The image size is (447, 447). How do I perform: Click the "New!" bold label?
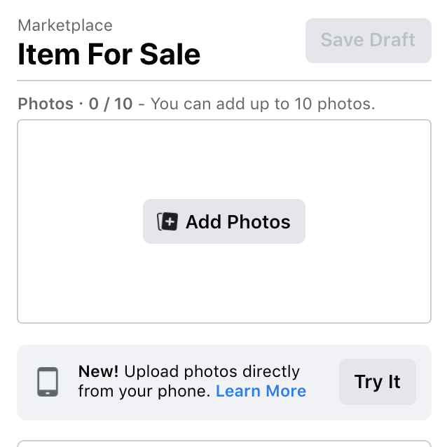tap(98, 371)
